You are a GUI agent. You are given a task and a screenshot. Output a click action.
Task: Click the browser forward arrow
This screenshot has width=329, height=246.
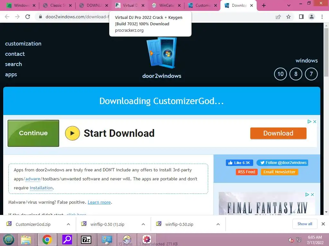(17, 17)
